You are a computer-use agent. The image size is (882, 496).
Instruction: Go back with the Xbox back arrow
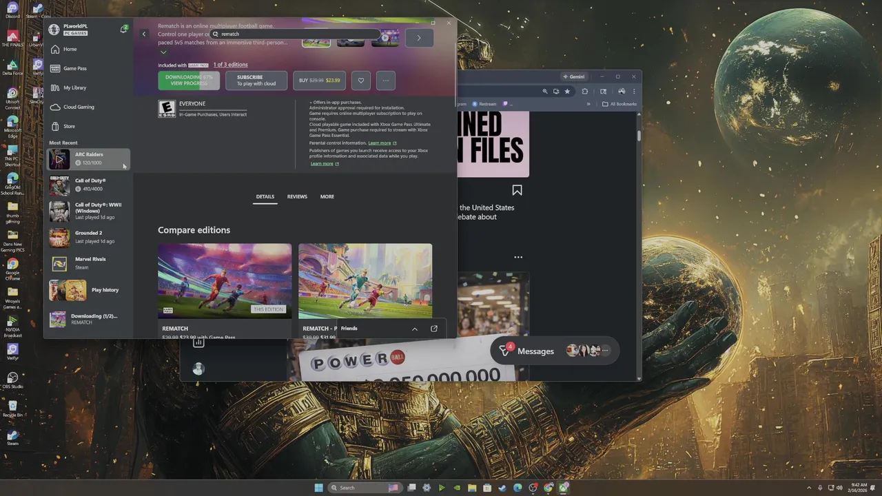pyautogui.click(x=144, y=34)
